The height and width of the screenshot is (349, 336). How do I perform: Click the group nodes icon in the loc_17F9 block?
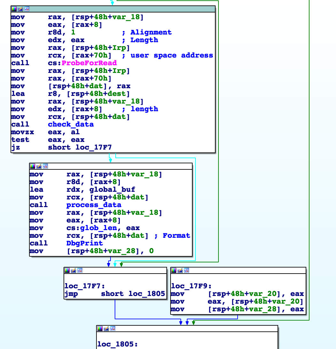point(187,270)
